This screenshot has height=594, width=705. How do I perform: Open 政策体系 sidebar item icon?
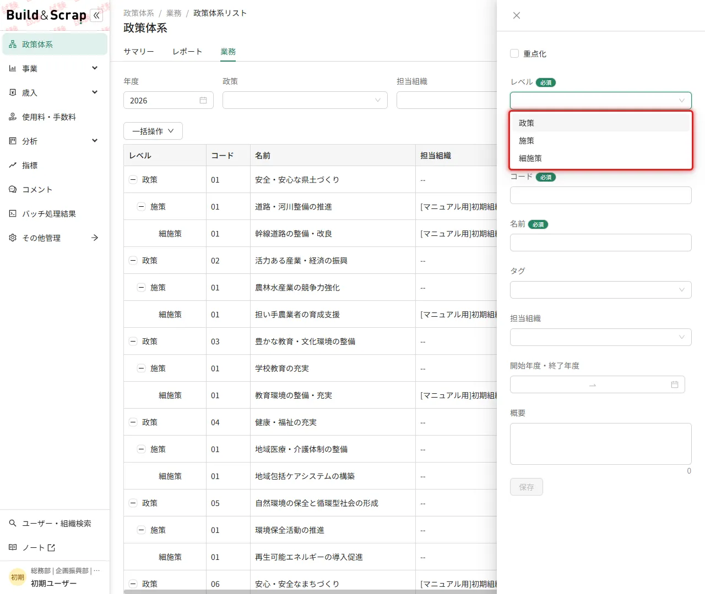pos(13,45)
